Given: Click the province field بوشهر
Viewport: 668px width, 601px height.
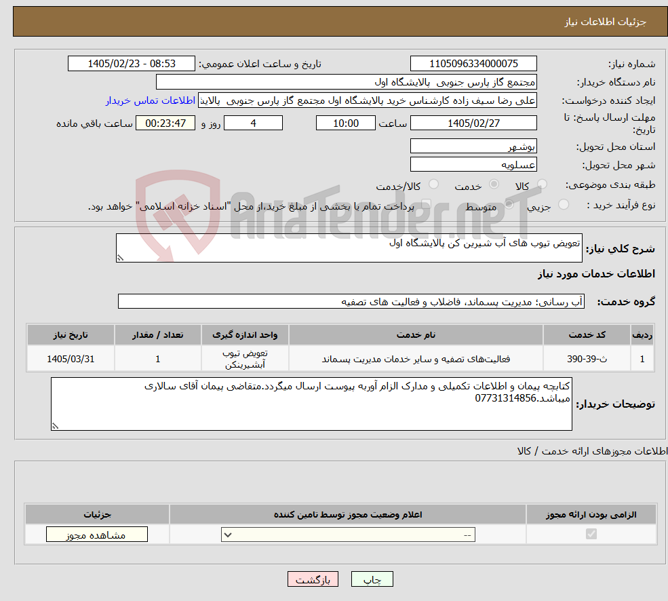Looking at the screenshot, I should tap(473, 147).
